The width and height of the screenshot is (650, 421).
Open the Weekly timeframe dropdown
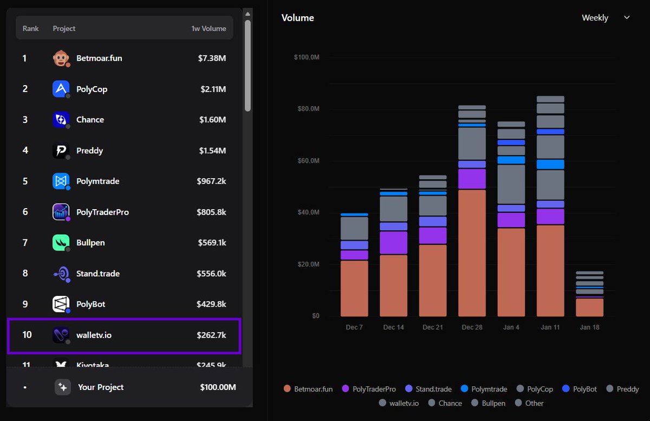[595, 18]
